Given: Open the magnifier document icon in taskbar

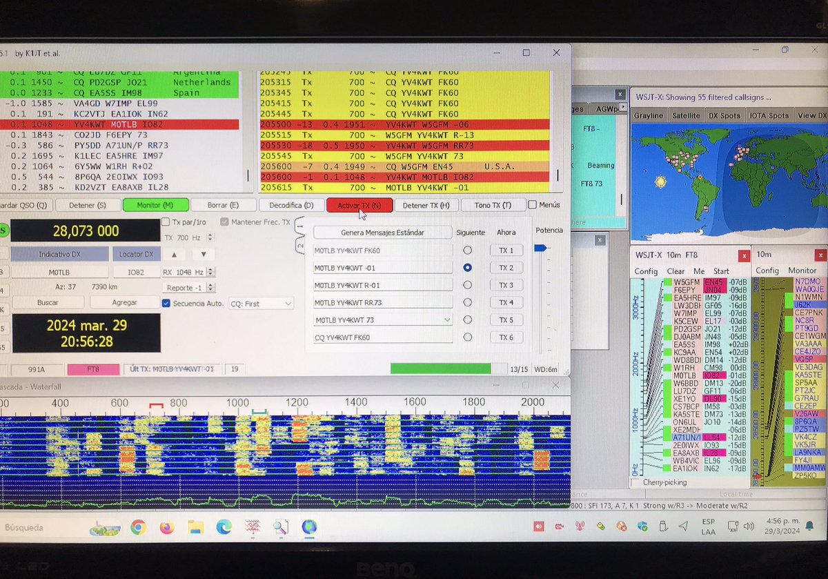Looking at the screenshot, I should click(x=280, y=528).
